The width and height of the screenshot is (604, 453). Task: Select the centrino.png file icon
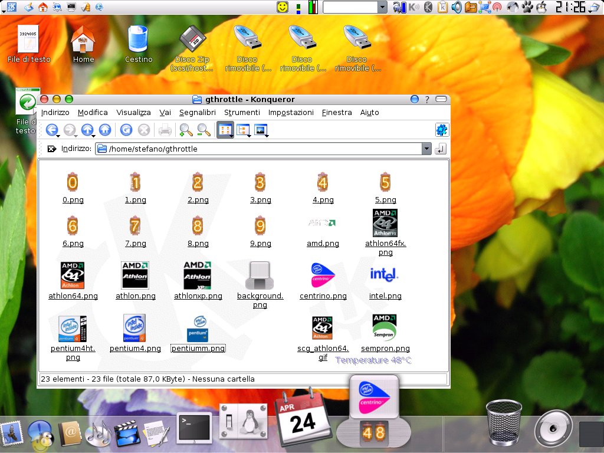tap(323, 275)
